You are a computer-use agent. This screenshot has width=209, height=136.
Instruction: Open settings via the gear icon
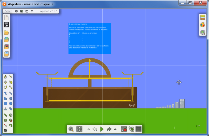(x=16, y=11)
